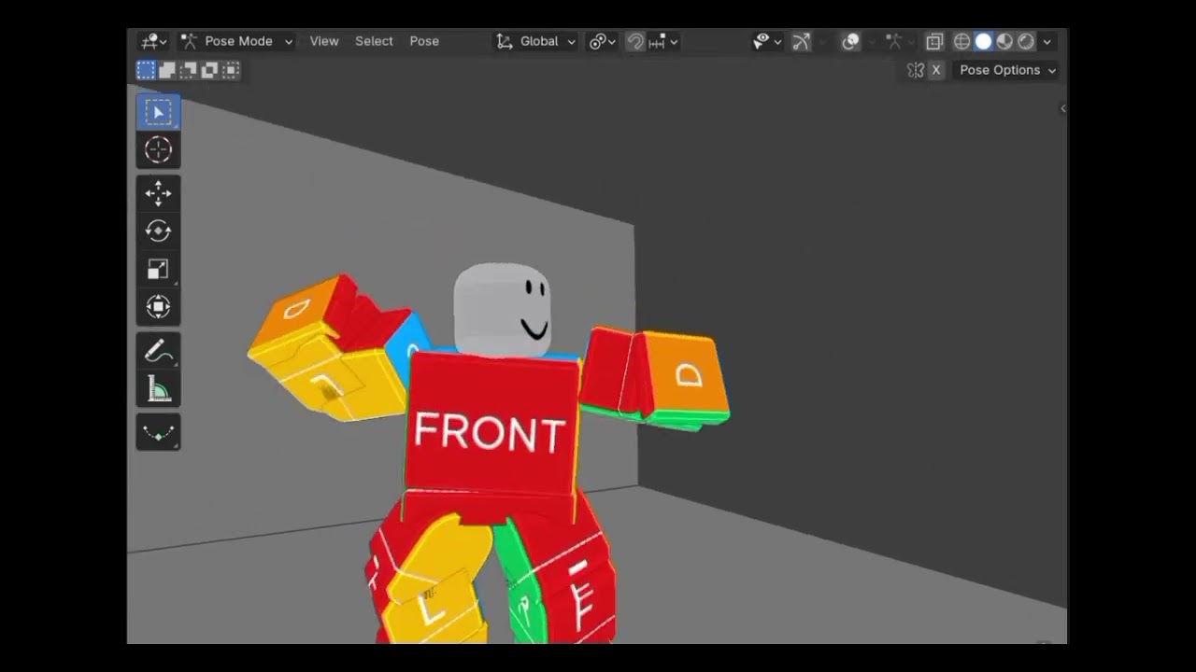Select the Transform tool
The height and width of the screenshot is (672, 1196).
coord(158,307)
